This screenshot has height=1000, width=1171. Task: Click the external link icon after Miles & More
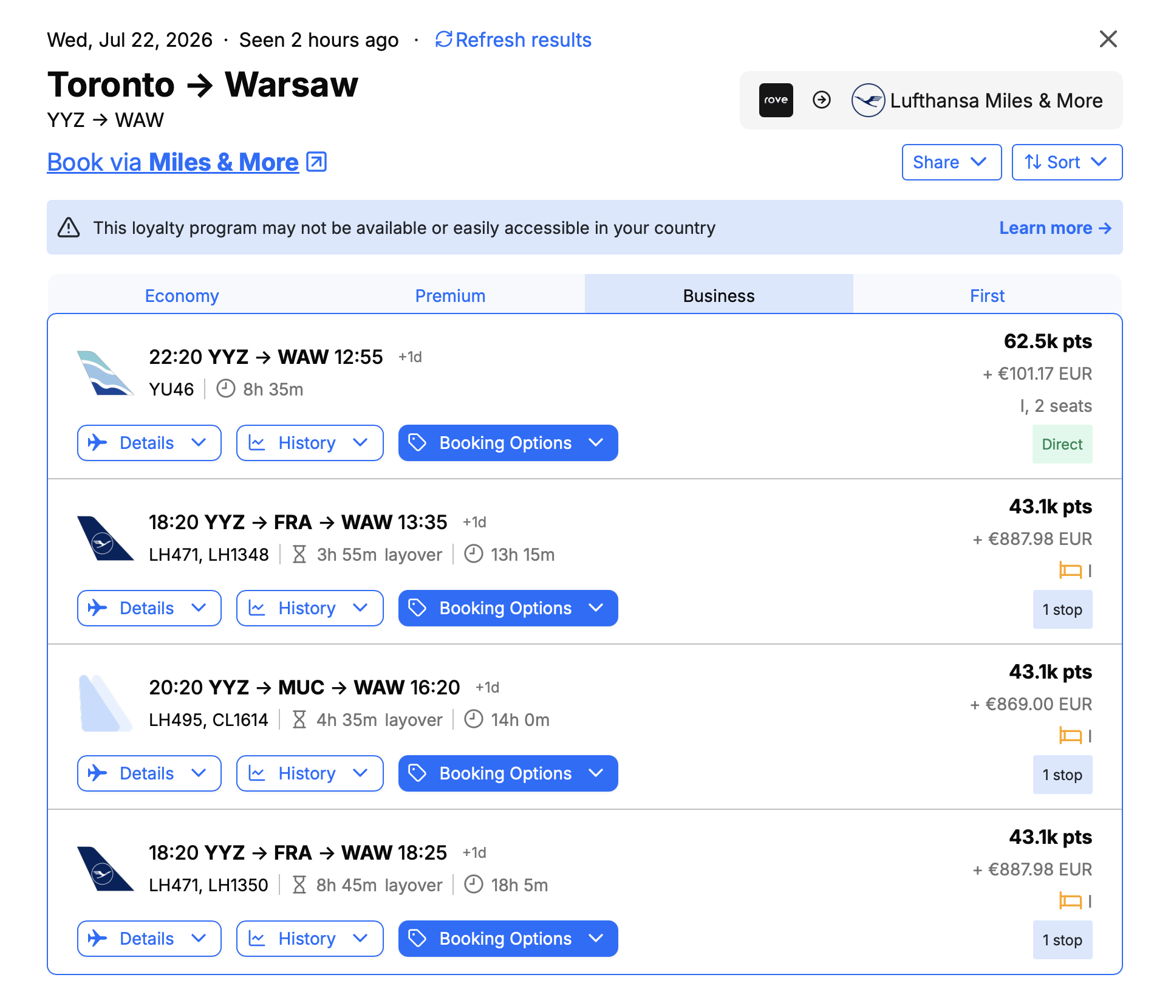click(316, 162)
